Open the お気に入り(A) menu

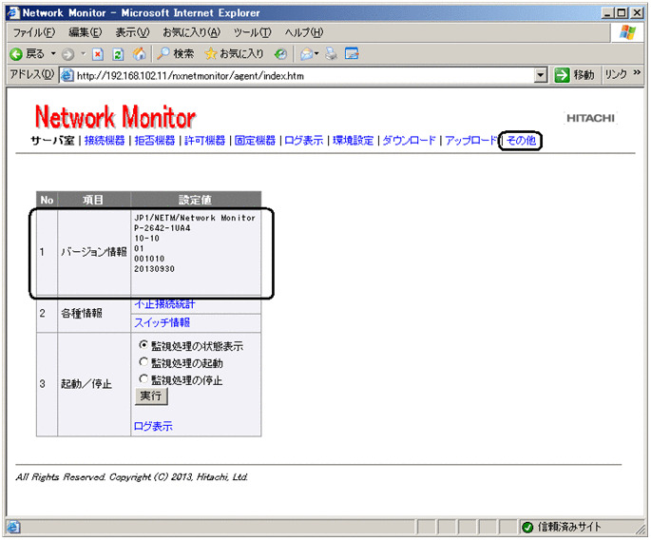pos(191,32)
